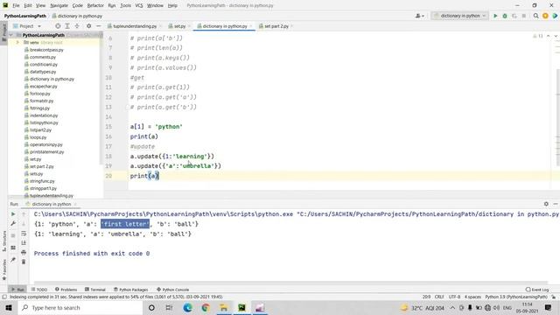Click Print icon in Run panel
The height and width of the screenshot is (315, 560).
24,253
